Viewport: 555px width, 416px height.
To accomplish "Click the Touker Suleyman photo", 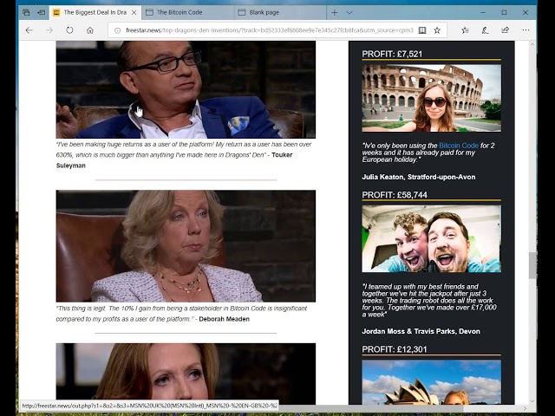I will 186,89.
